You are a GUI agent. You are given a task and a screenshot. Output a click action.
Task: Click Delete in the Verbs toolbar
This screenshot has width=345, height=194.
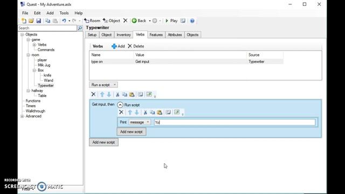click(x=136, y=46)
